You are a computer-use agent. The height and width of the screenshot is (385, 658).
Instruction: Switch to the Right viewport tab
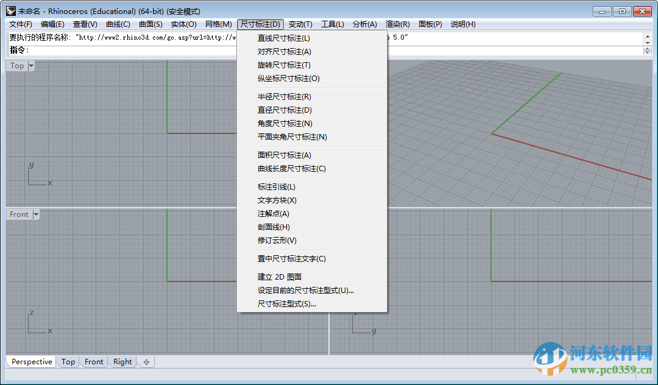tap(122, 361)
